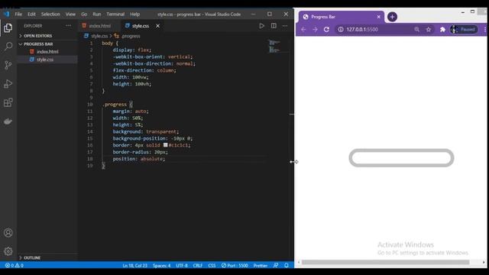
Task: Open the Extensions view
Action: (x=8, y=102)
